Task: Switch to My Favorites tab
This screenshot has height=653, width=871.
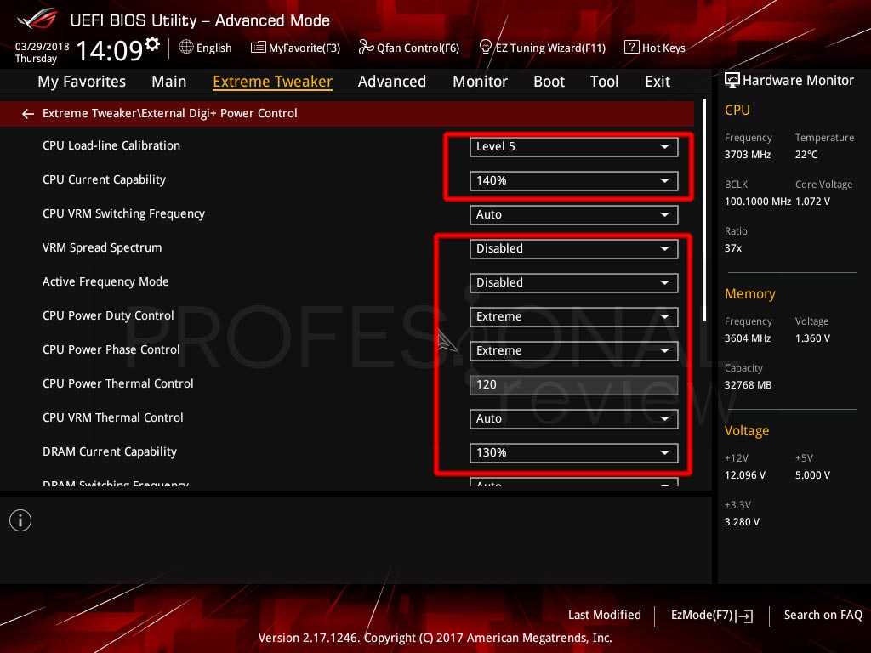Action: coord(82,82)
